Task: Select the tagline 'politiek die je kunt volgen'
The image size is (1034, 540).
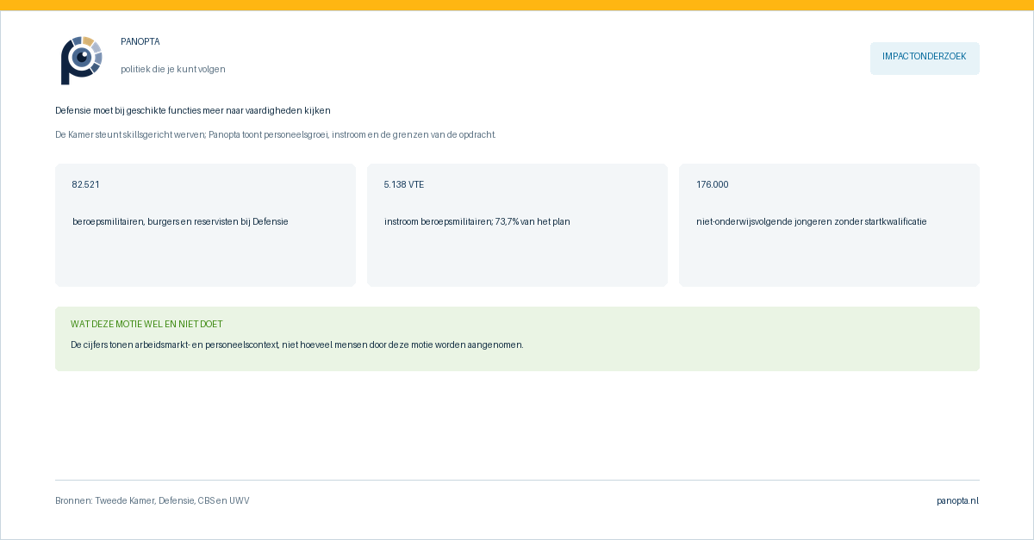Action: [173, 69]
